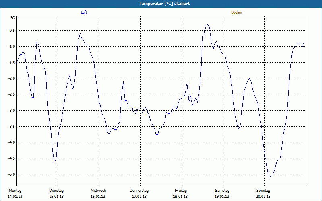Click the Boden legend label
This screenshot has width=322, height=201.
(x=237, y=12)
